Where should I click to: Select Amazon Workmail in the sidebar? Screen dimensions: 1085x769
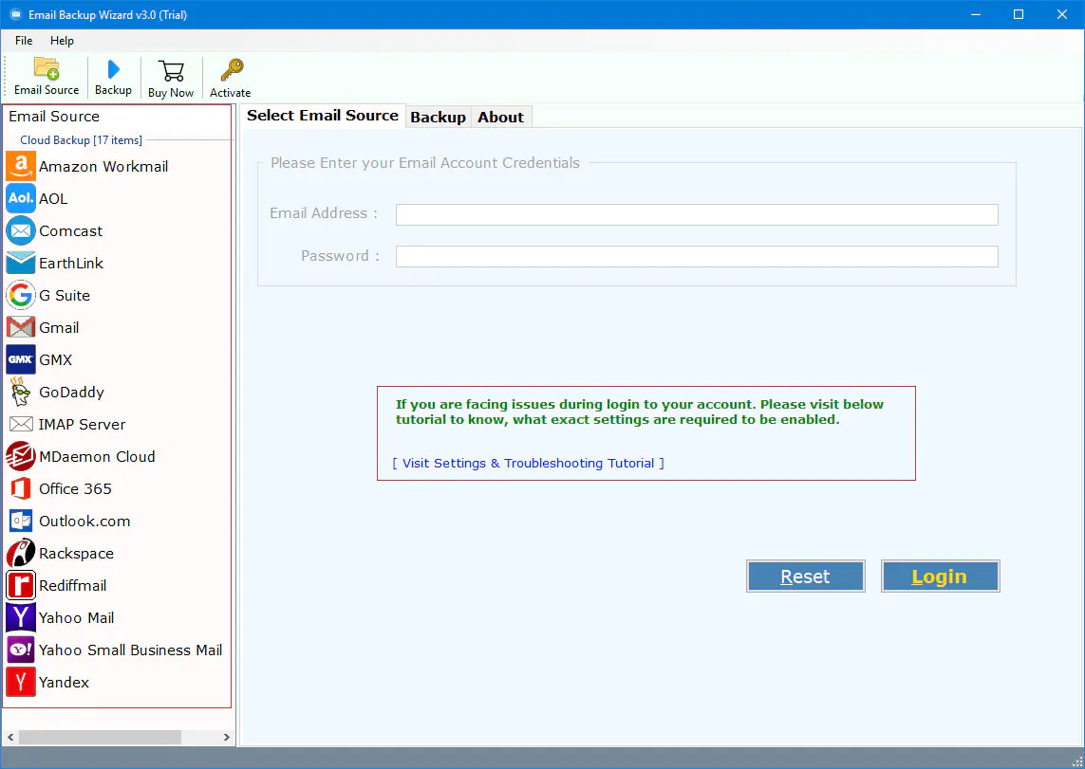[102, 166]
